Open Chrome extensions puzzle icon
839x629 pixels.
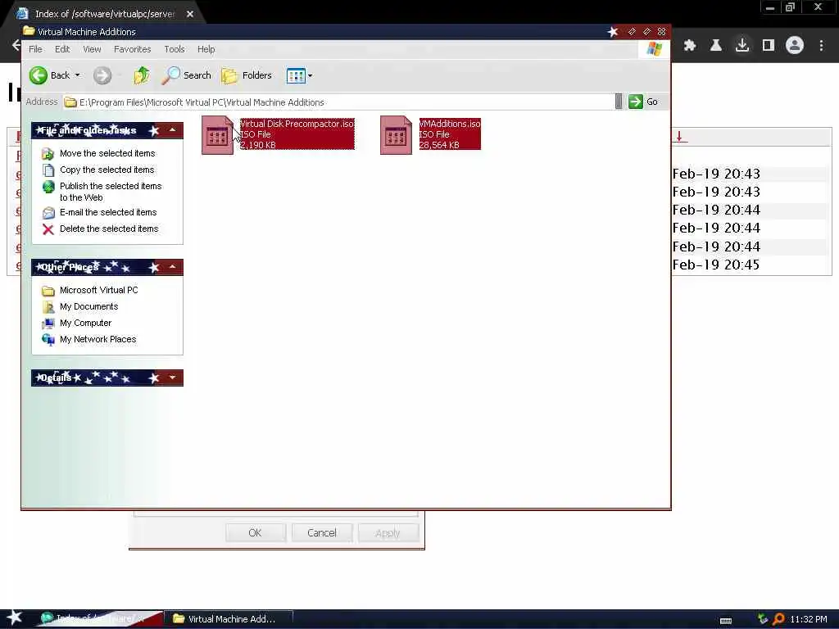click(690, 46)
